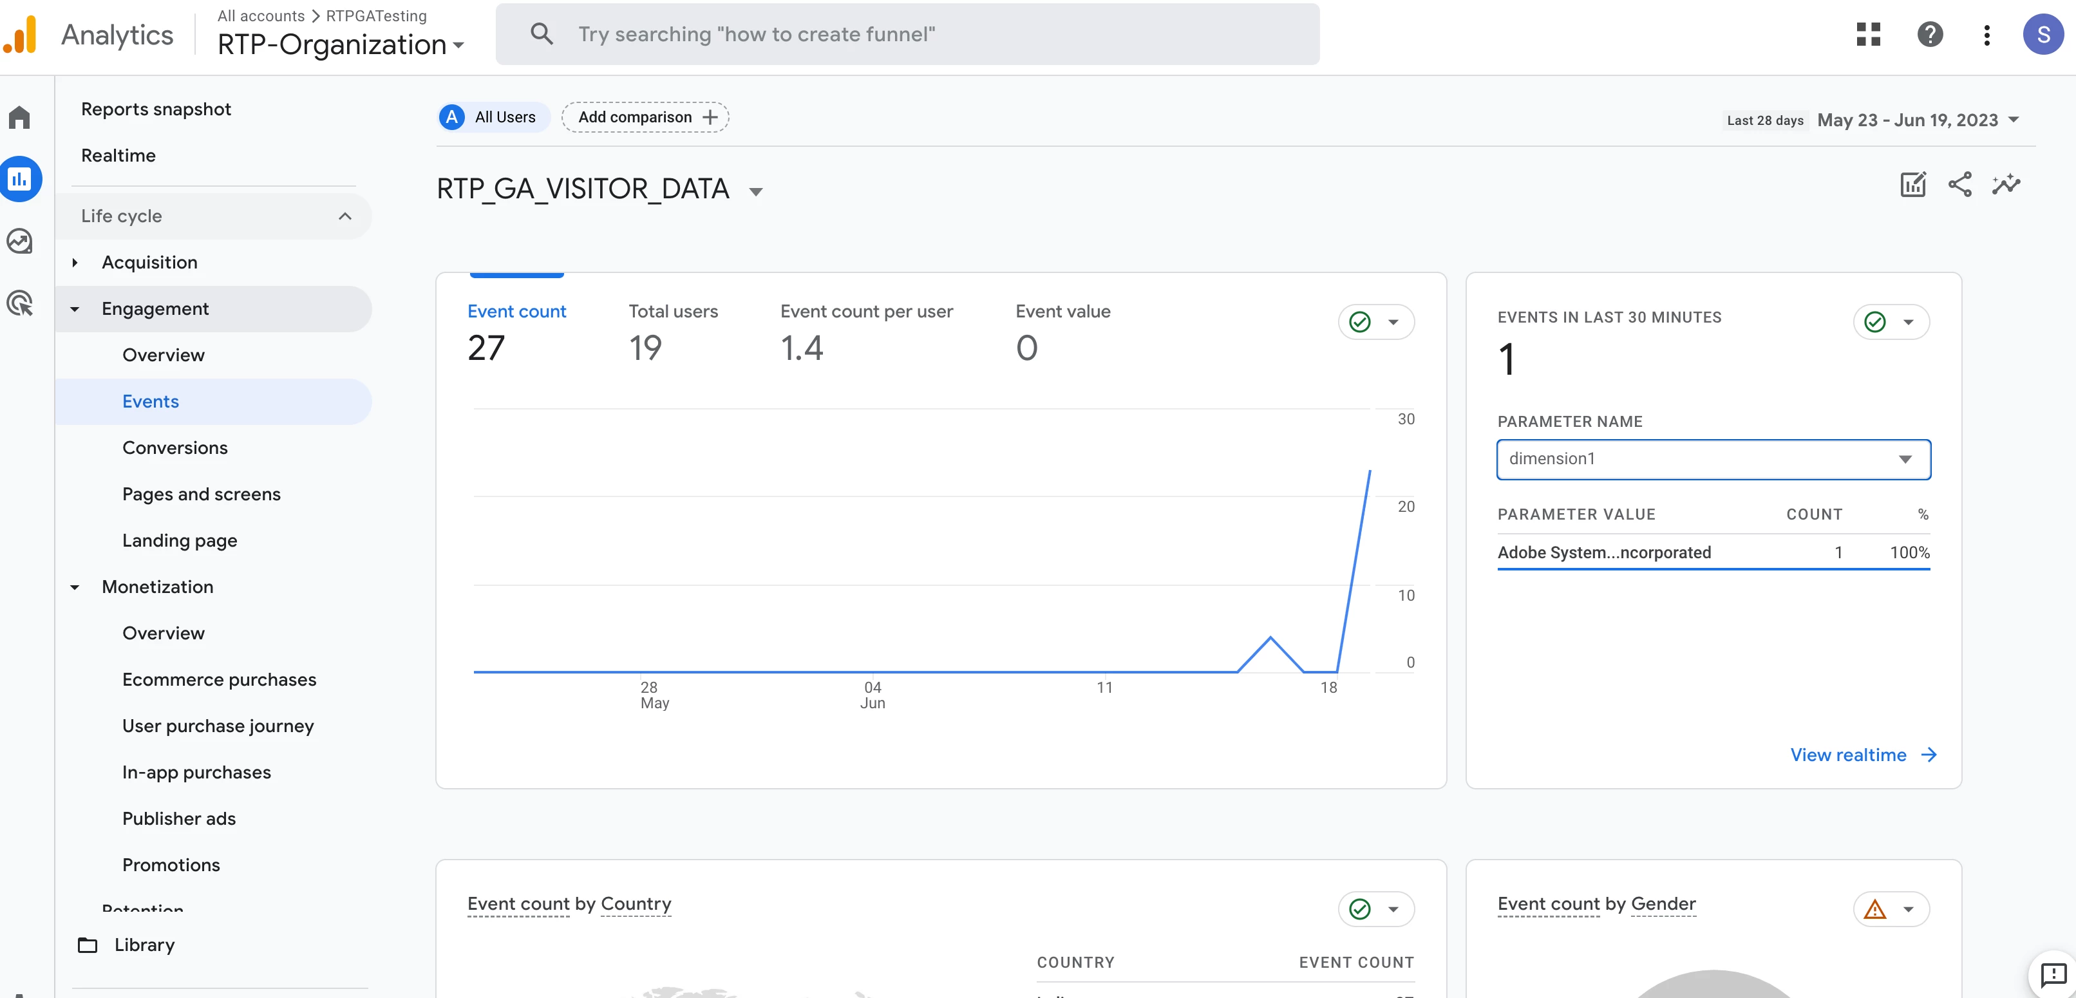Click the customize report pencil icon

(x=1912, y=185)
